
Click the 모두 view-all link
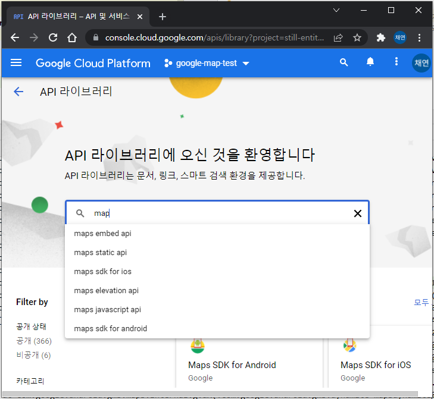coord(421,302)
